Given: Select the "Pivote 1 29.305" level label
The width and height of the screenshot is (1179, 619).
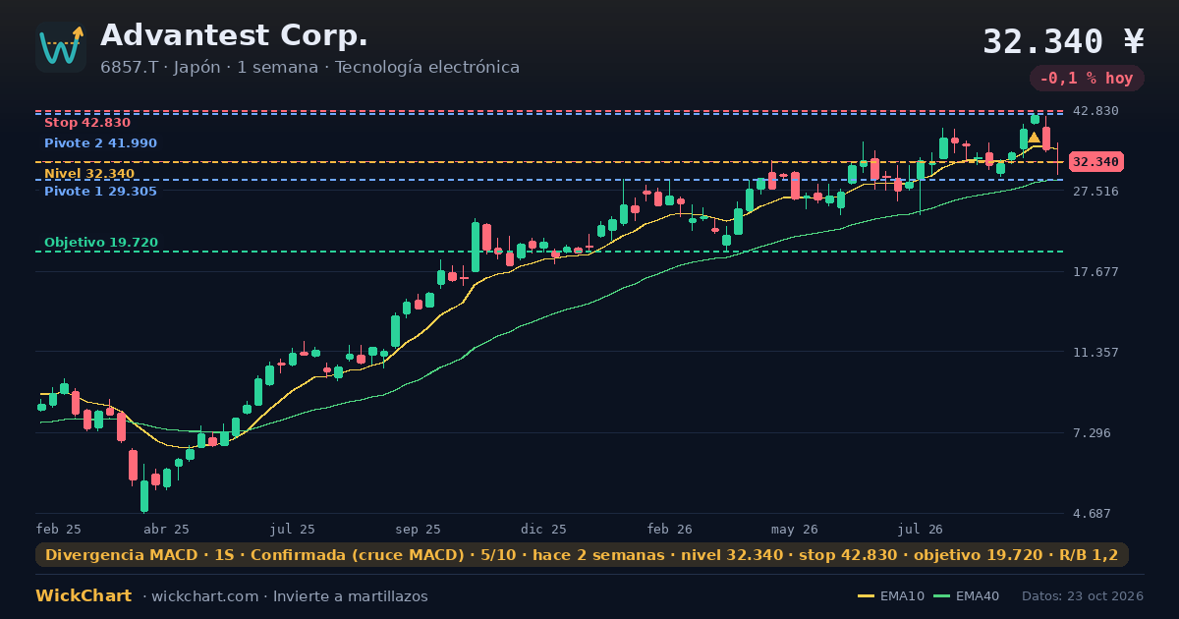Looking at the screenshot, I should point(100,192).
